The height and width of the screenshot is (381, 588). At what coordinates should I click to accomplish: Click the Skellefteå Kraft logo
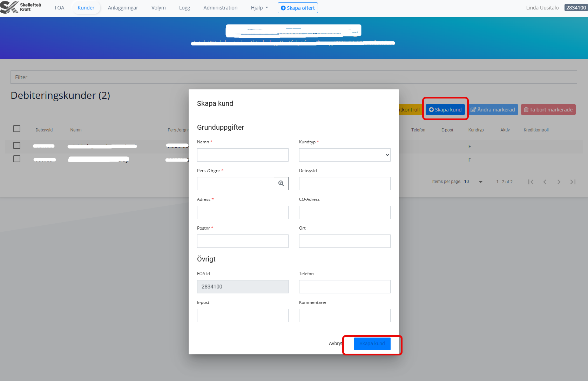[x=21, y=7]
